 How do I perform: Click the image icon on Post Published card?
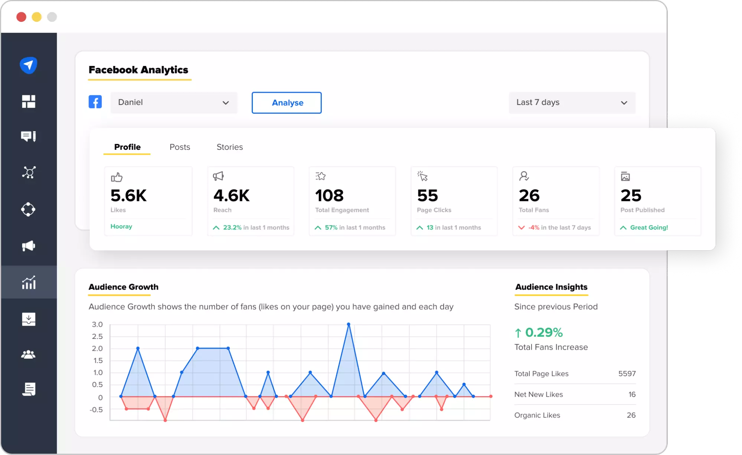click(625, 177)
